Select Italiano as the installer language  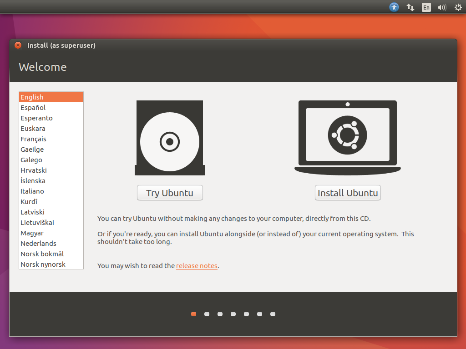click(32, 191)
